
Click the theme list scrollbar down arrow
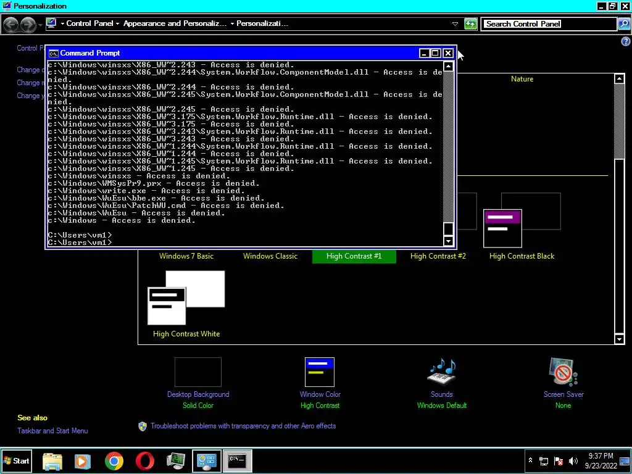point(620,339)
